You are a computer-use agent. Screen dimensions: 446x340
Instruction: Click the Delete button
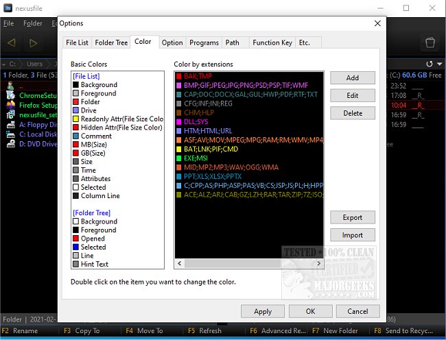[x=353, y=113]
